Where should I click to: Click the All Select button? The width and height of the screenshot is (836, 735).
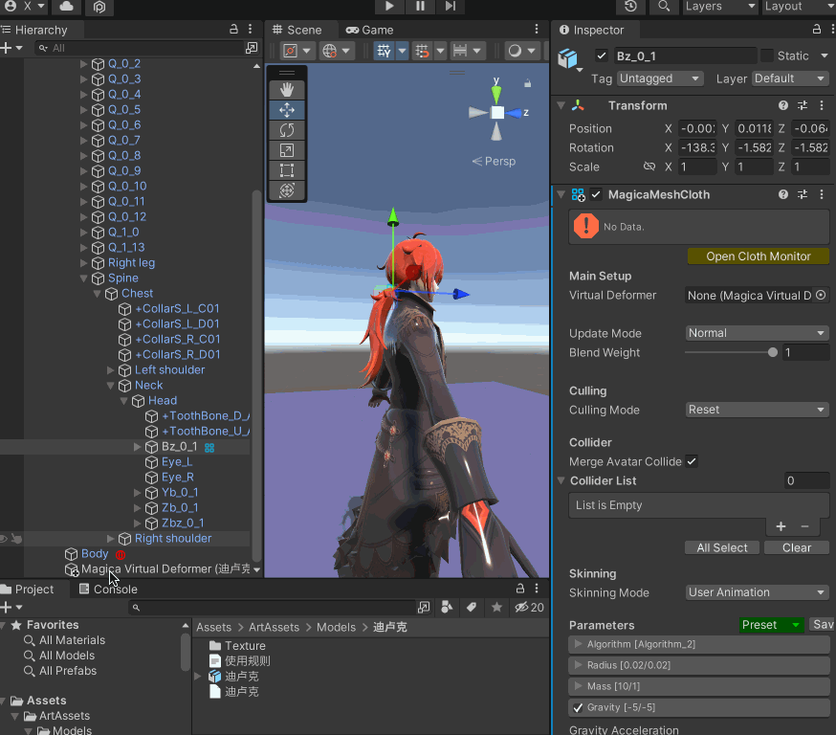[722, 547]
